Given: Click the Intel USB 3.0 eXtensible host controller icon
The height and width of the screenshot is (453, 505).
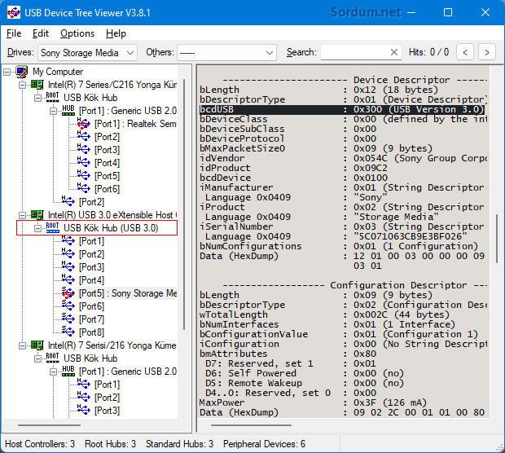Looking at the screenshot, I should point(37,215).
